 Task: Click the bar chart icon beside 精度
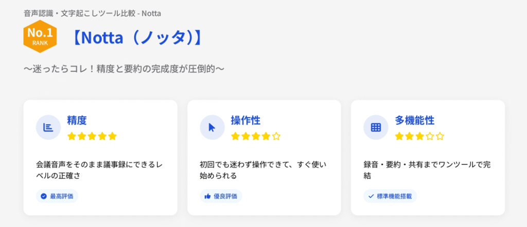(x=48, y=128)
